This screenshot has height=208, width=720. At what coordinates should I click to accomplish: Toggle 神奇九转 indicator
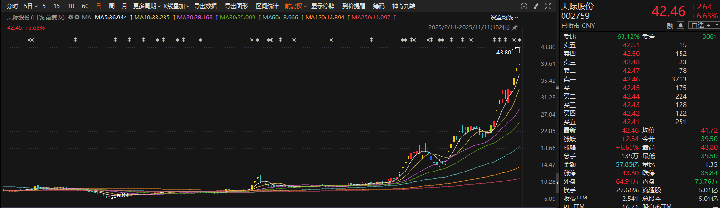(x=403, y=6)
